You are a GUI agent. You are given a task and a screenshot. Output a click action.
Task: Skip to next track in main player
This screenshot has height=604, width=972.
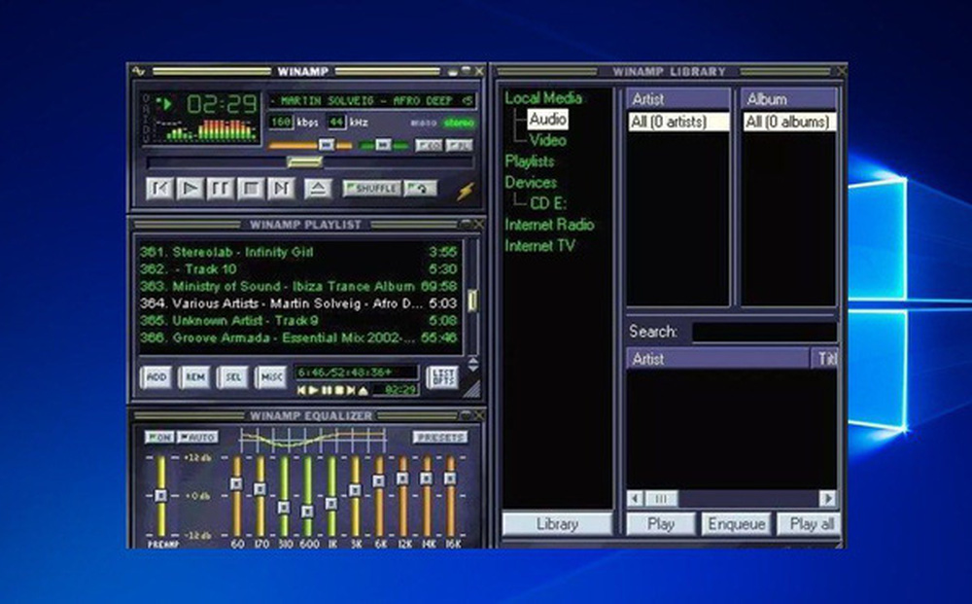282,189
